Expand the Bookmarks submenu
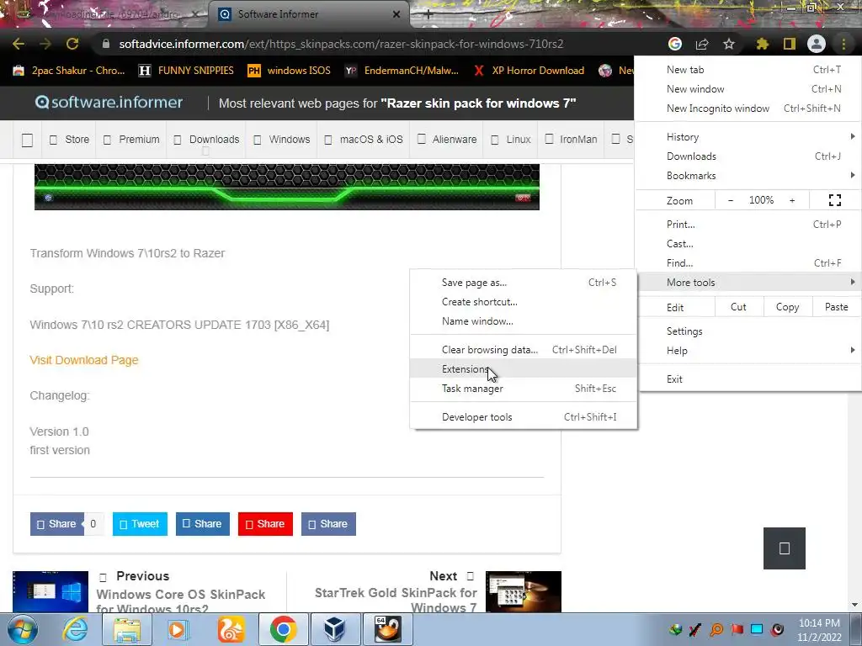 coord(748,175)
